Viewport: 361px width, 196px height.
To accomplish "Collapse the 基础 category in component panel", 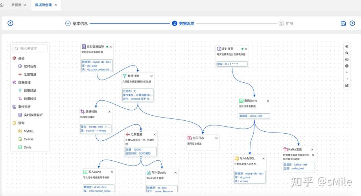I will point(18,58).
